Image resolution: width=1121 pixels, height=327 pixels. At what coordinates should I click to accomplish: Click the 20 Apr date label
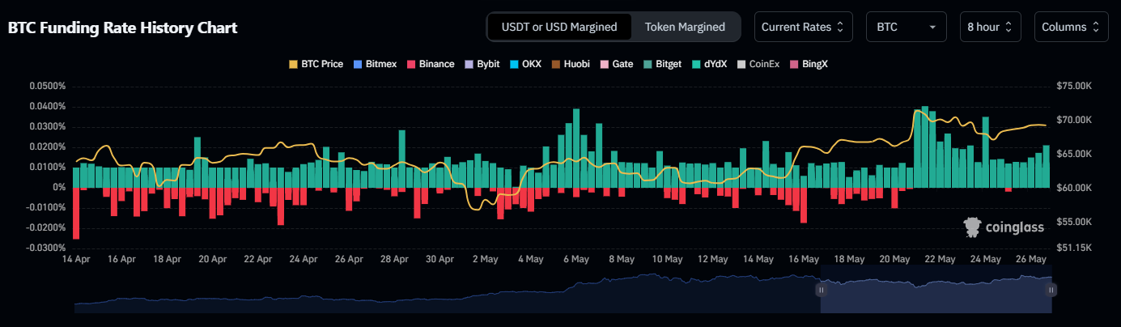click(x=211, y=260)
